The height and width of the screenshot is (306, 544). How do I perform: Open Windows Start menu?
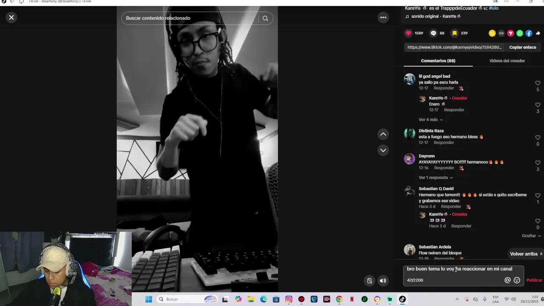coord(149,299)
